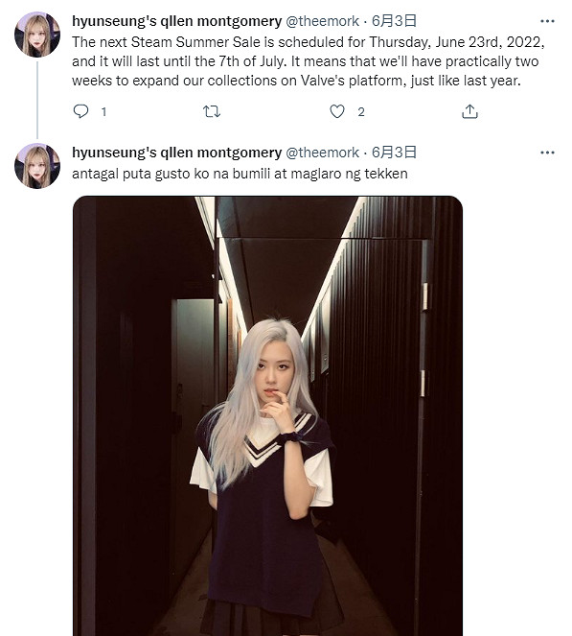This screenshot has width=572, height=636.
Task: Open display name on the tekken tweet
Action: click(x=176, y=153)
